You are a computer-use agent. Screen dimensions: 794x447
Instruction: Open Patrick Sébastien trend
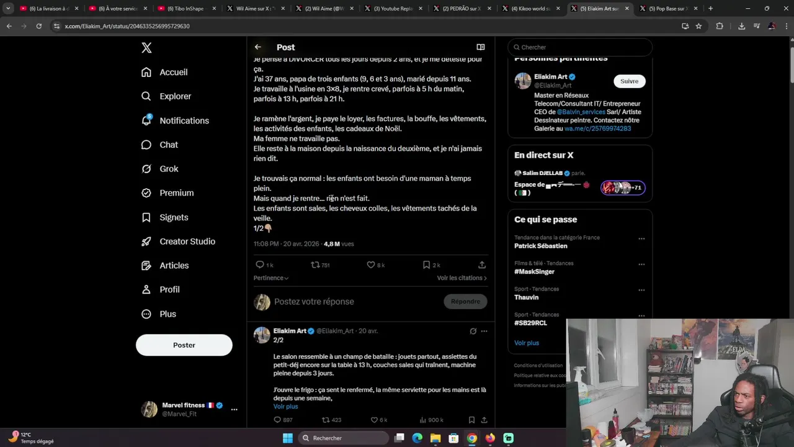pyautogui.click(x=540, y=246)
